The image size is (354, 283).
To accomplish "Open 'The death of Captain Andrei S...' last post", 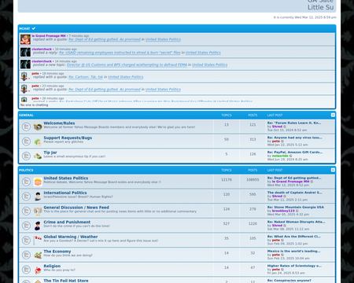I will point(295,193).
